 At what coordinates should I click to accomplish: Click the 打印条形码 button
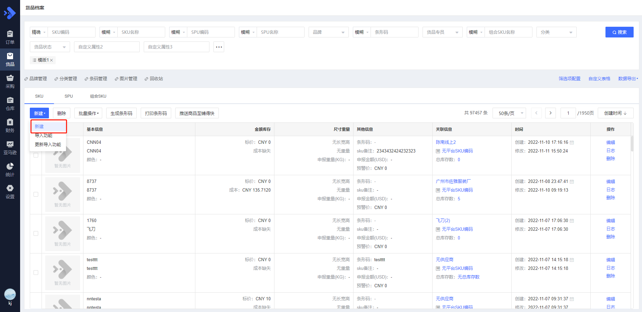[156, 113]
